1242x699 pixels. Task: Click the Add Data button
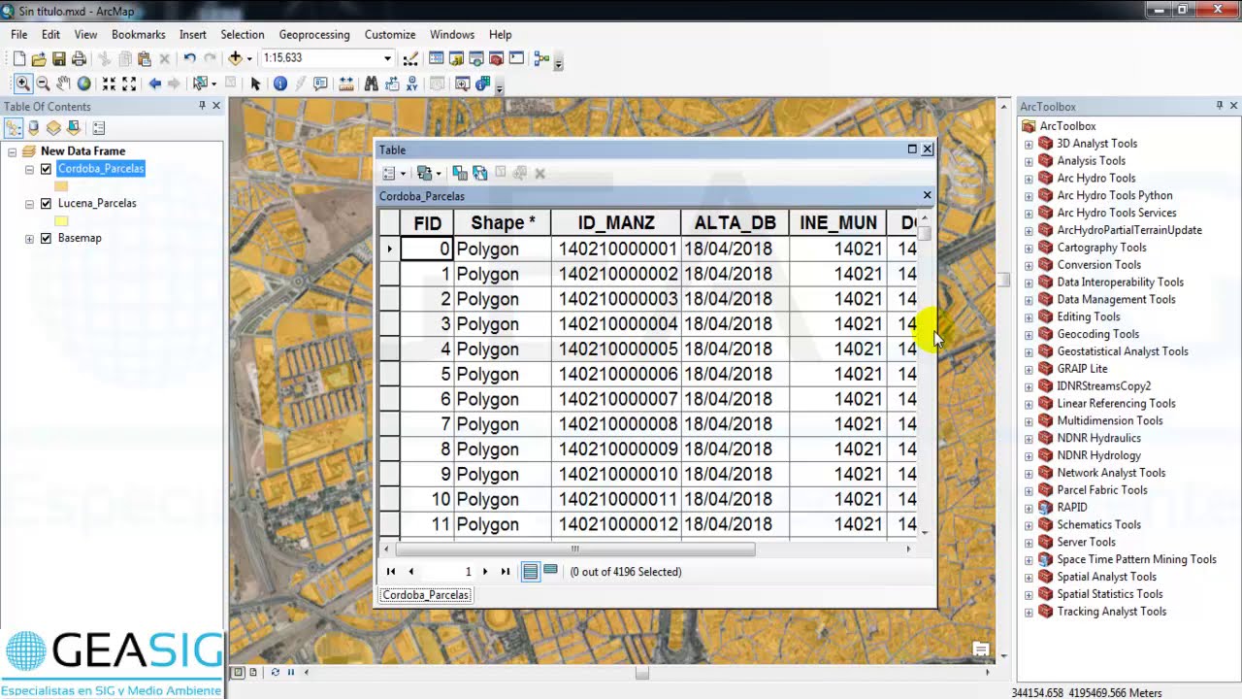pyautogui.click(x=235, y=59)
